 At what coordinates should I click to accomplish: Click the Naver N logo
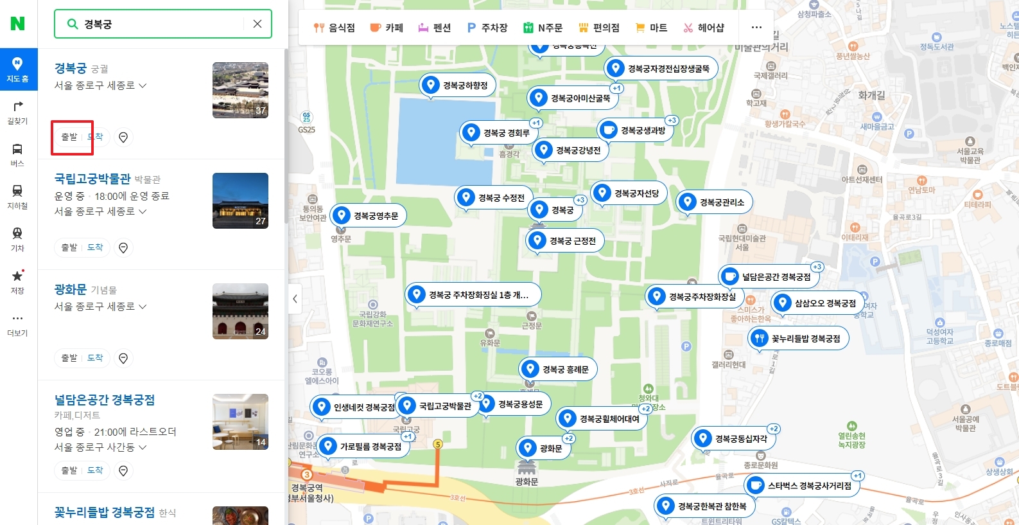point(18,24)
